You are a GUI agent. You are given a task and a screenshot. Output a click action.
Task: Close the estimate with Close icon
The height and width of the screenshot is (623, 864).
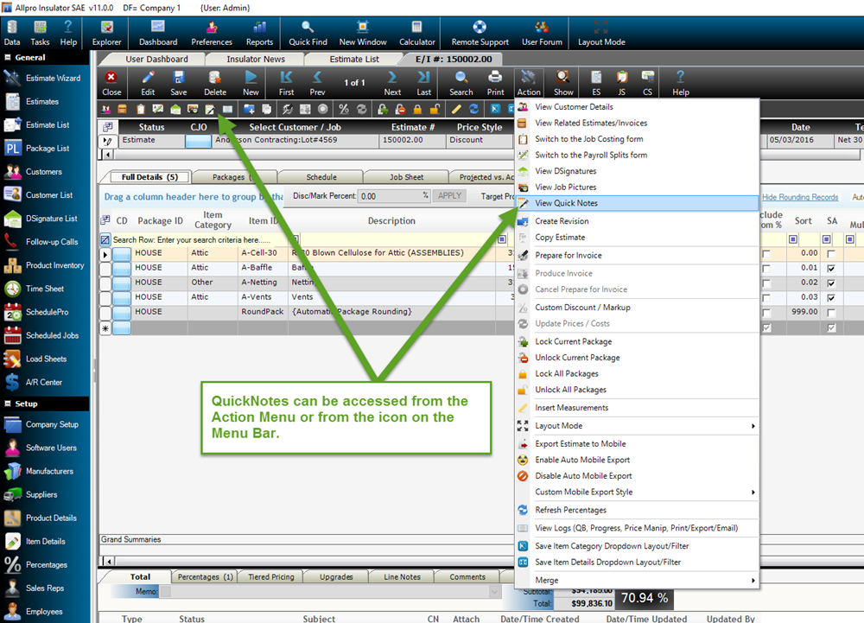point(111,83)
